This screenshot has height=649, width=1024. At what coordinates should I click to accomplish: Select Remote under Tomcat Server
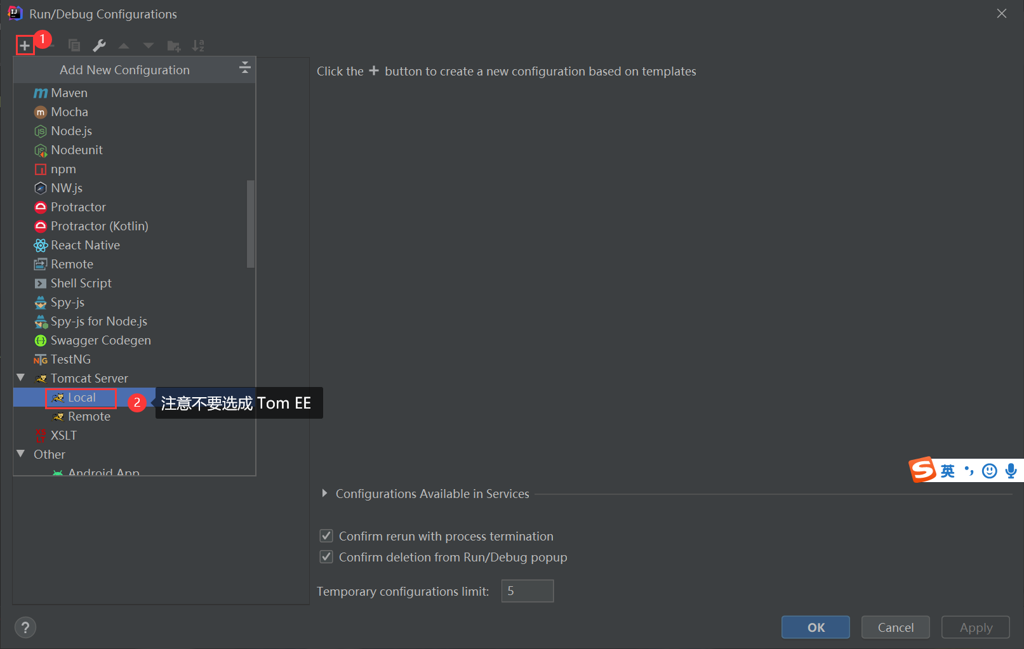(89, 416)
